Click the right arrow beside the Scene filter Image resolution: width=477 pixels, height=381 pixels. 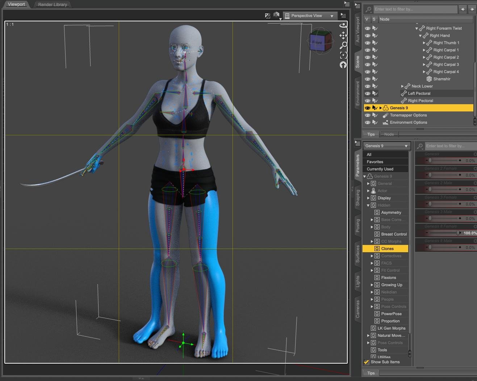pos(472,9)
